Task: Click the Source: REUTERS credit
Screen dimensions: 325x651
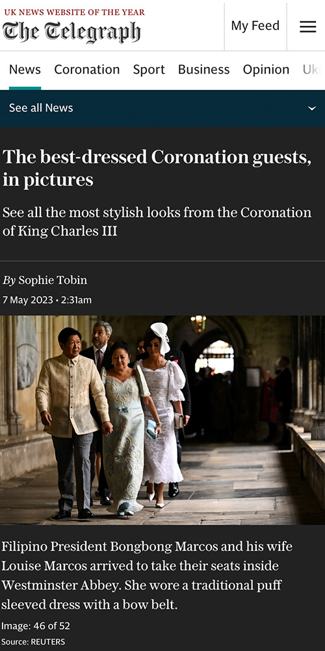Action: click(33, 642)
